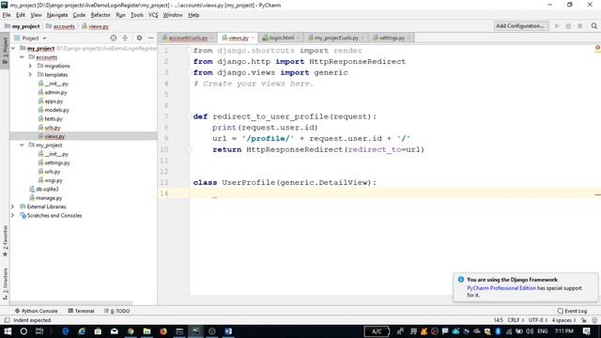Open PyCharm Professional Edition link
The width and height of the screenshot is (601, 338).
(x=501, y=288)
